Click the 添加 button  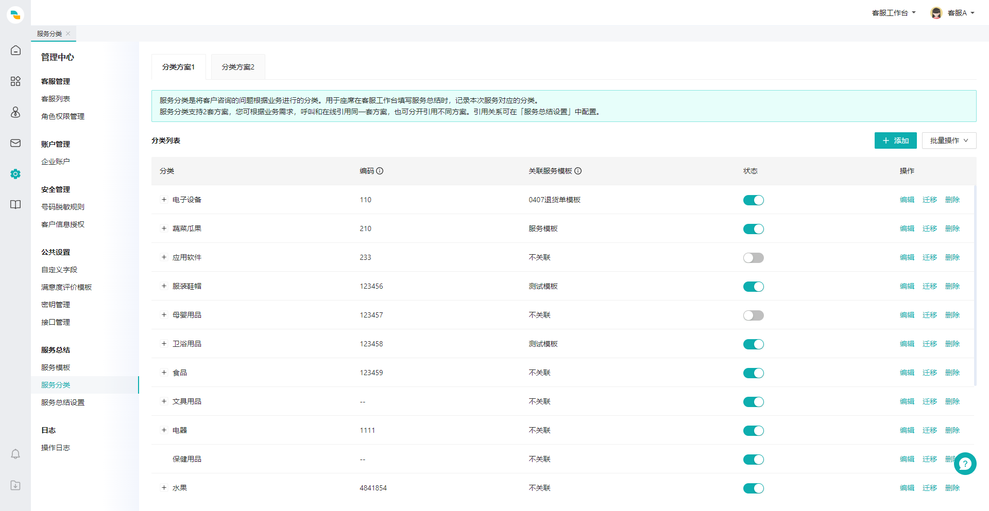point(895,140)
